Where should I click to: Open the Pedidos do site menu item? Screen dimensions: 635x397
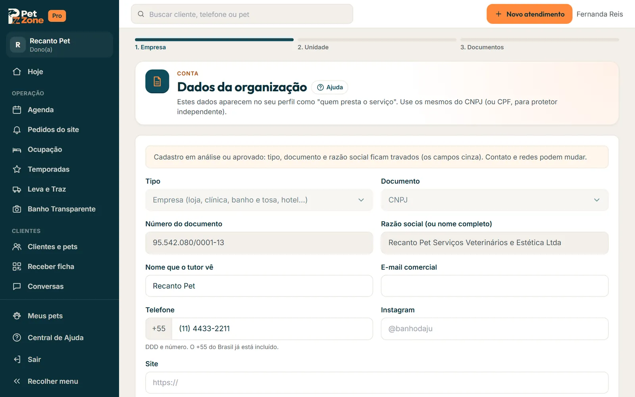pyautogui.click(x=60, y=130)
